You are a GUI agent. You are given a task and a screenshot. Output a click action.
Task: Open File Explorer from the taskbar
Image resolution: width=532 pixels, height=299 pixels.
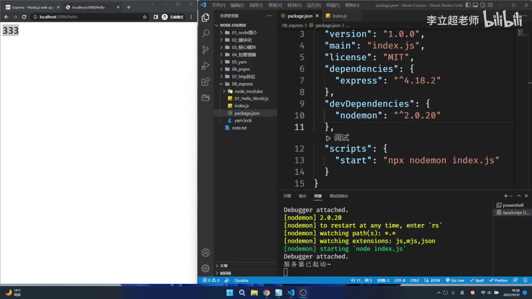click(x=254, y=292)
